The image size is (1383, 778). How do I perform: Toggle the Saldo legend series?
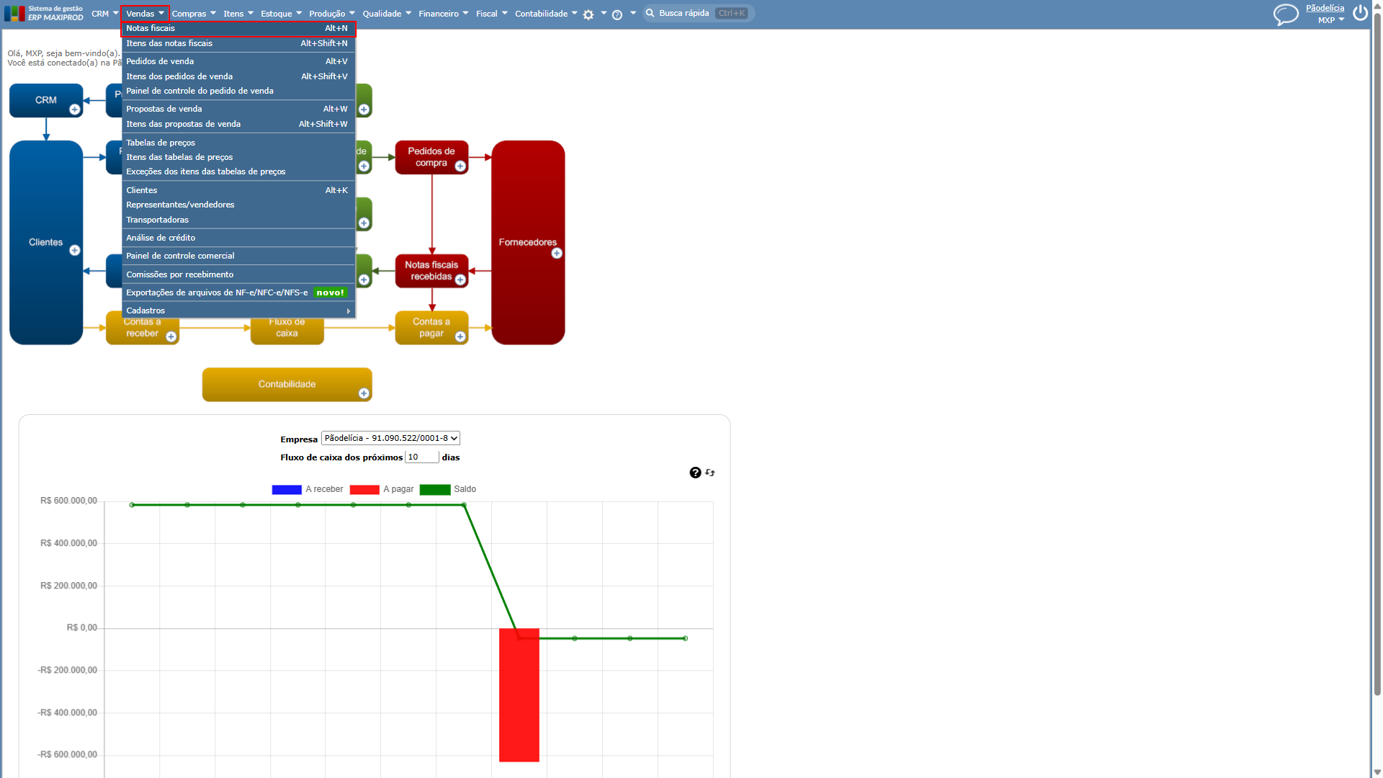click(448, 489)
